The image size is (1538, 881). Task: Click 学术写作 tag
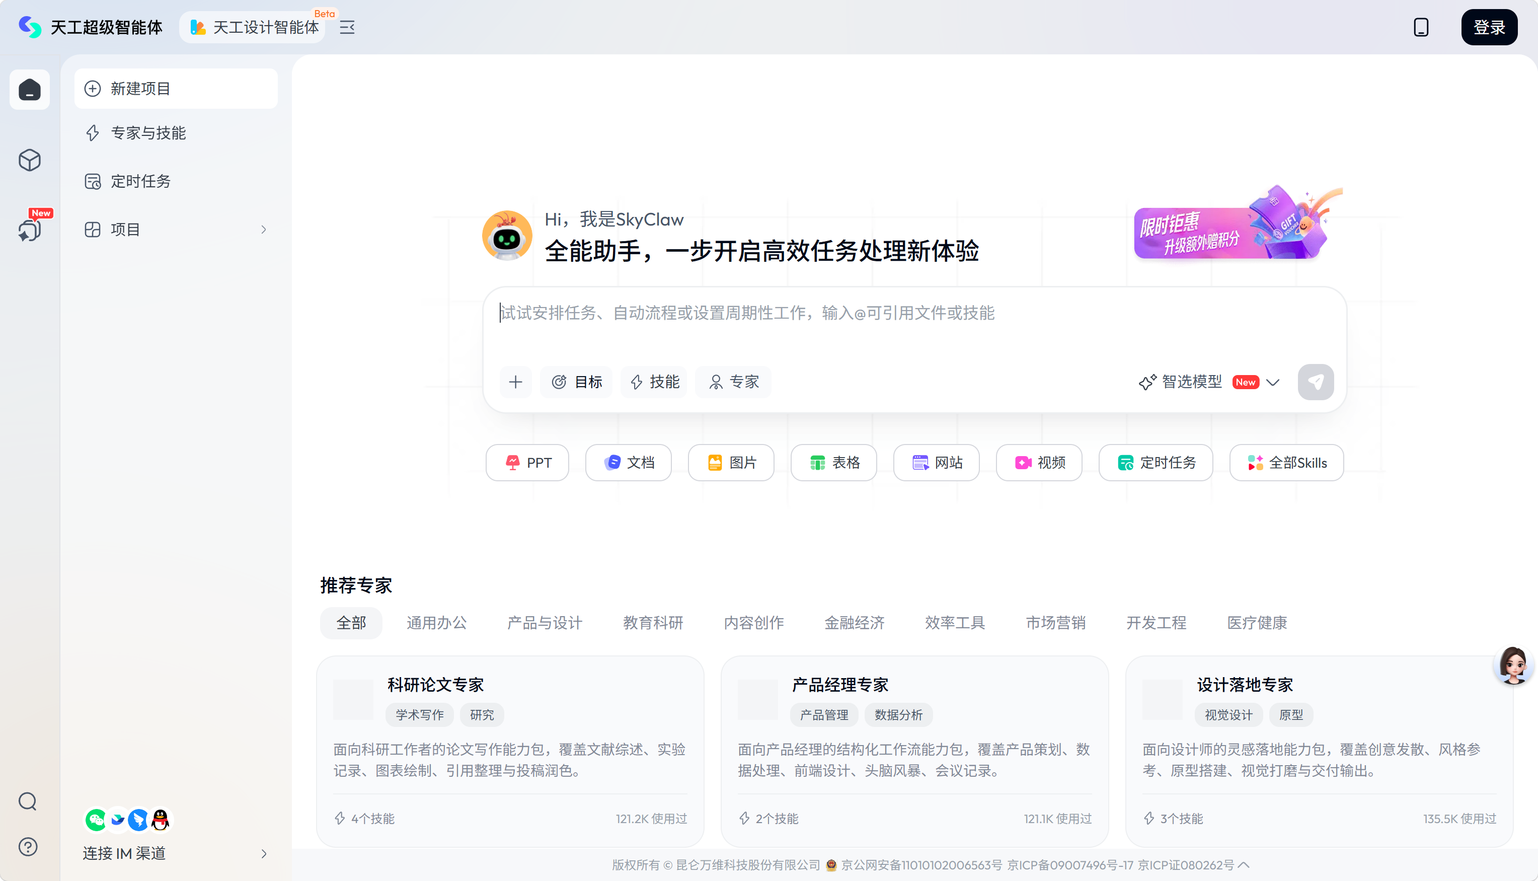point(420,714)
